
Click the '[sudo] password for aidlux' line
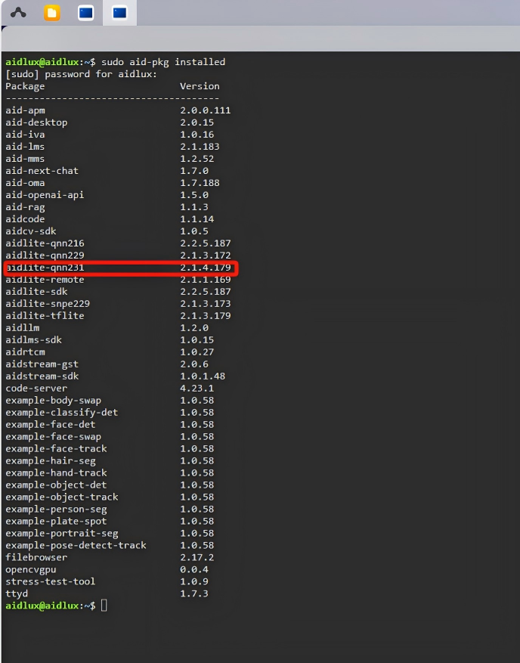click(81, 74)
